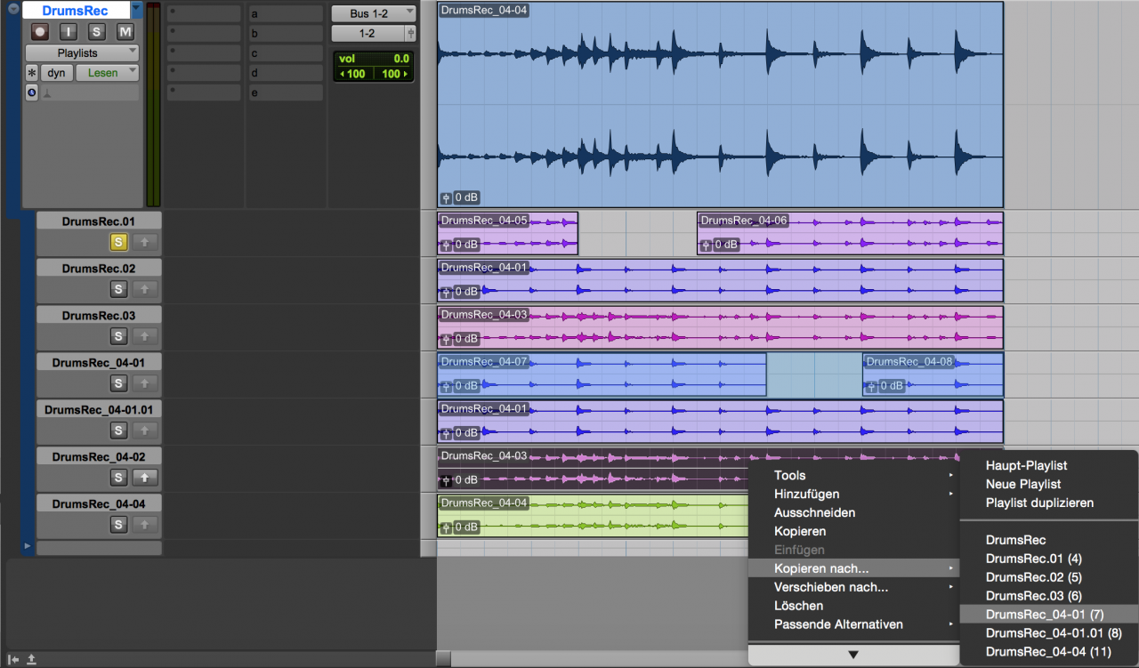Open the Playlists track view dropdown
1139x668 pixels.
coord(82,53)
